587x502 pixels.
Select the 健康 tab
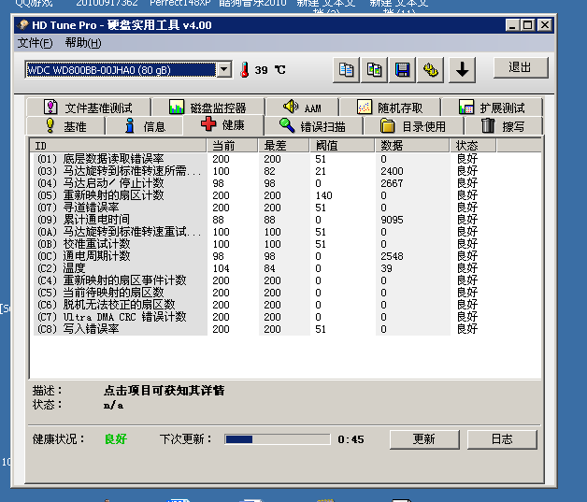223,124
